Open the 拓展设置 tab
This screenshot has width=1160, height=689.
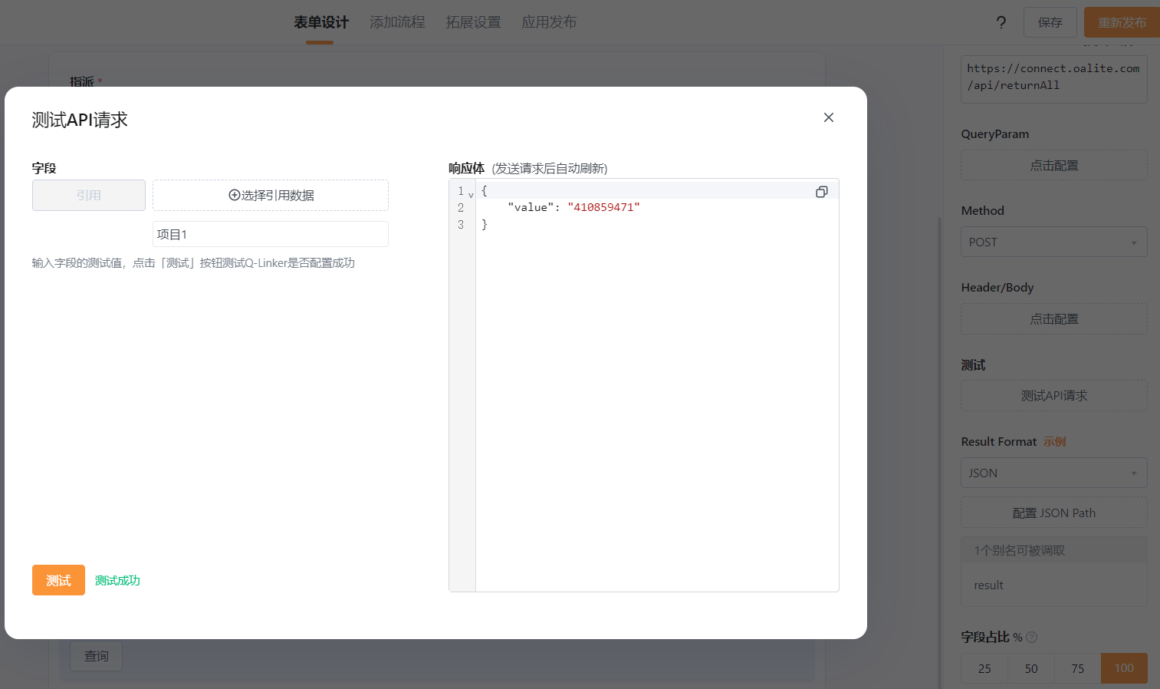[x=473, y=22]
